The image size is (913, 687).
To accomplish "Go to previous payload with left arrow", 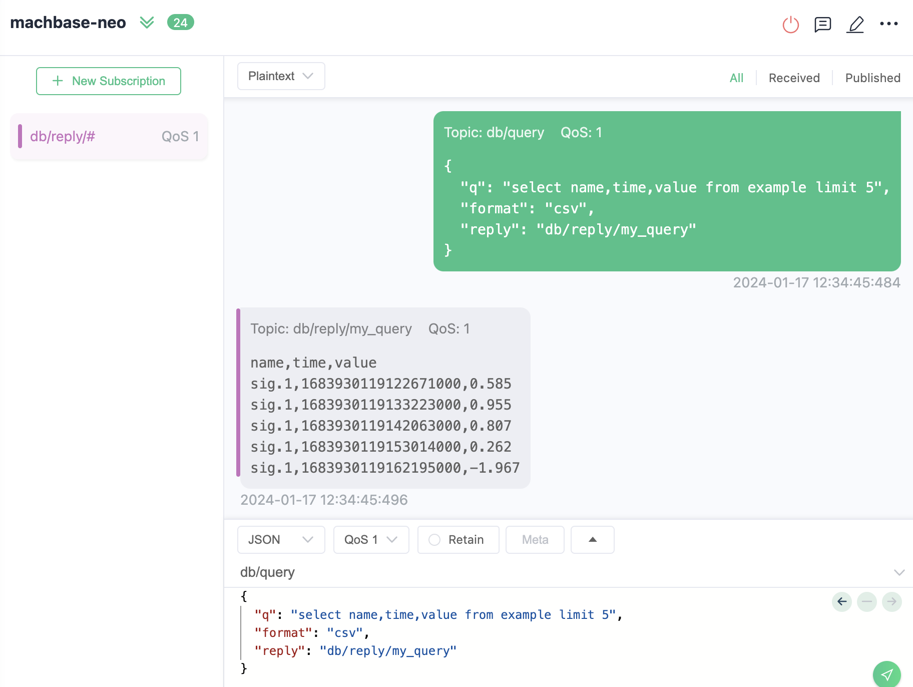I will click(x=842, y=601).
